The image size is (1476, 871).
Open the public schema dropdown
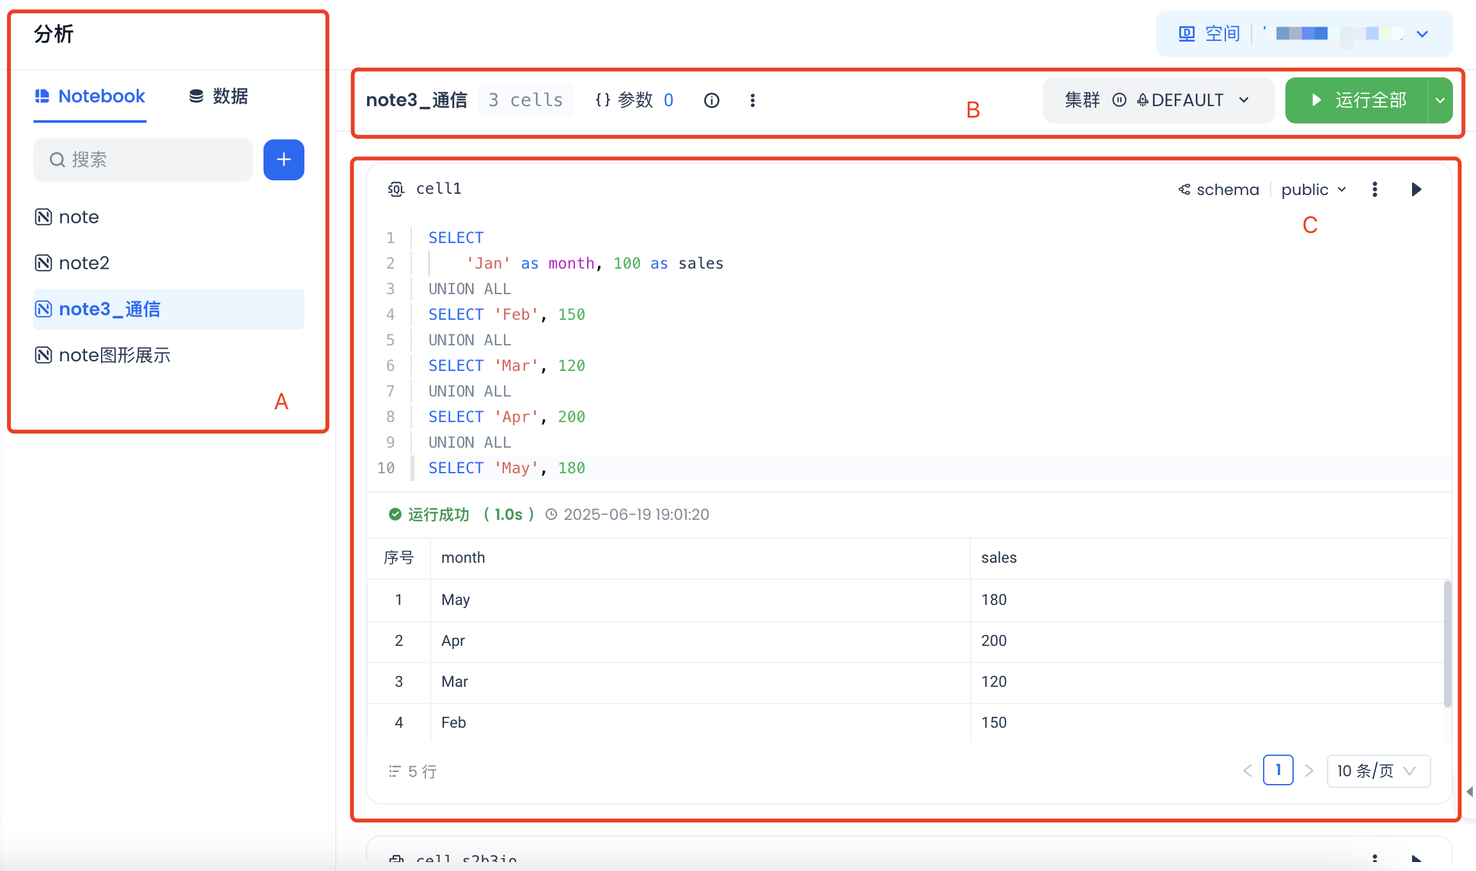pos(1313,190)
